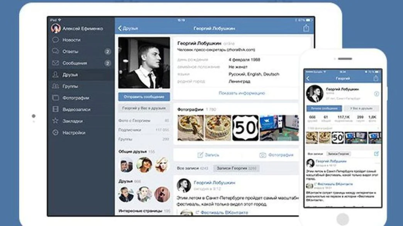The width and height of the screenshot is (403, 226).
Task: Tap Подписчики 117 055 row
Action: pyautogui.click(x=144, y=130)
